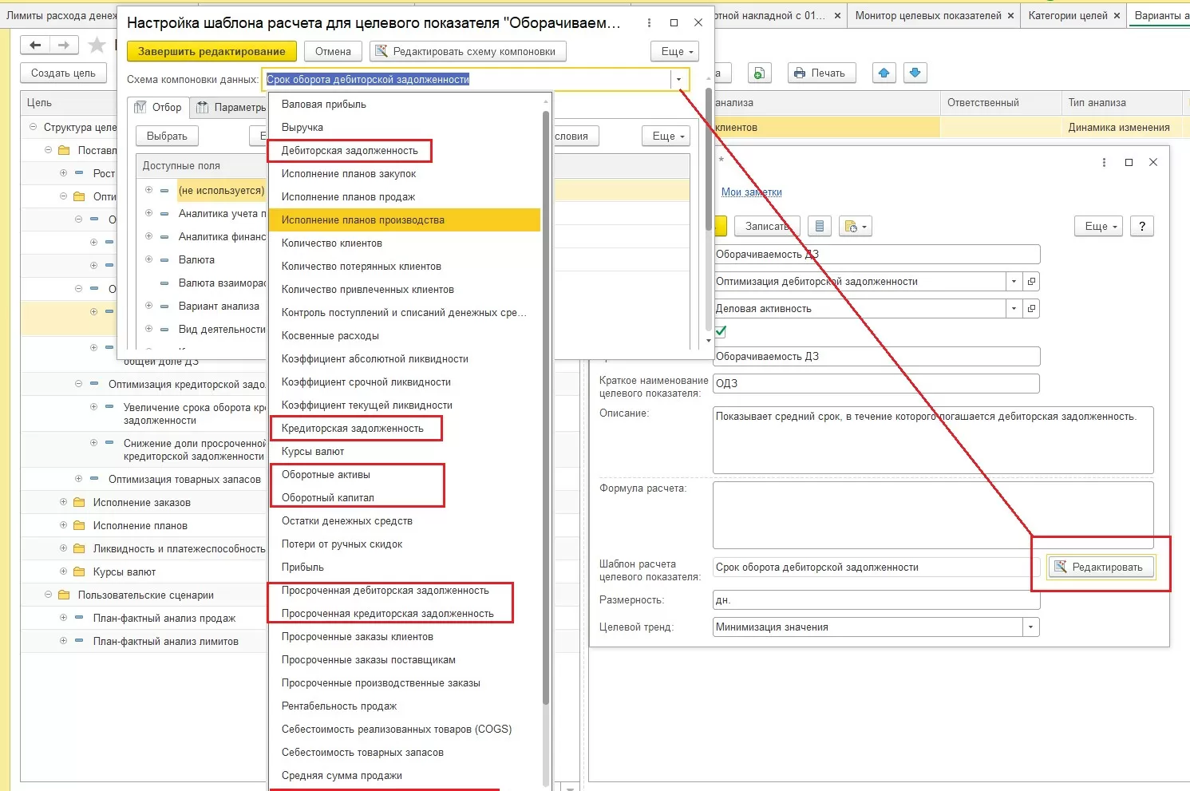Open the Оптимизация дебиторской задолженности field's open-form icon

tap(1031, 282)
